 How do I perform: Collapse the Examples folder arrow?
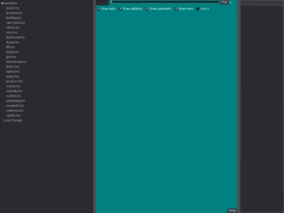pyautogui.click(x=2, y=3)
